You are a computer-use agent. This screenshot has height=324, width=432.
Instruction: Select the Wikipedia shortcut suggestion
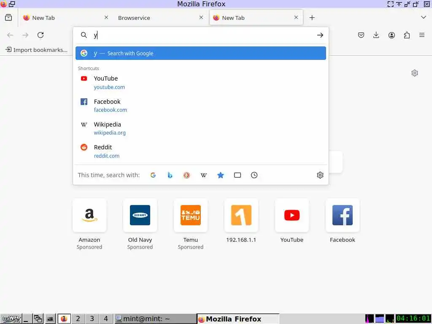[200, 128]
